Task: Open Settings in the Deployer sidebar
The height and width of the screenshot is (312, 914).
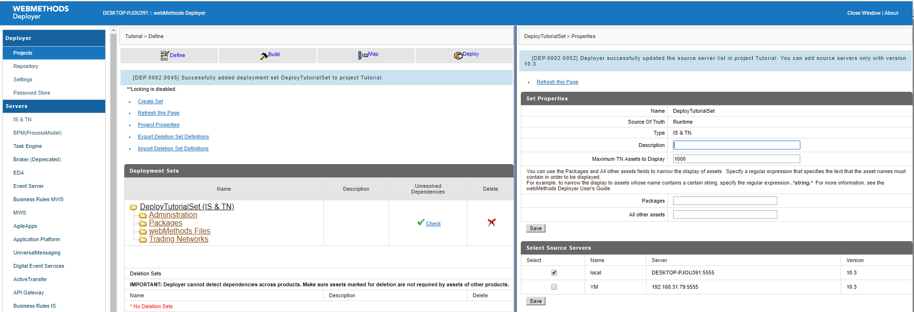Action: (23, 79)
